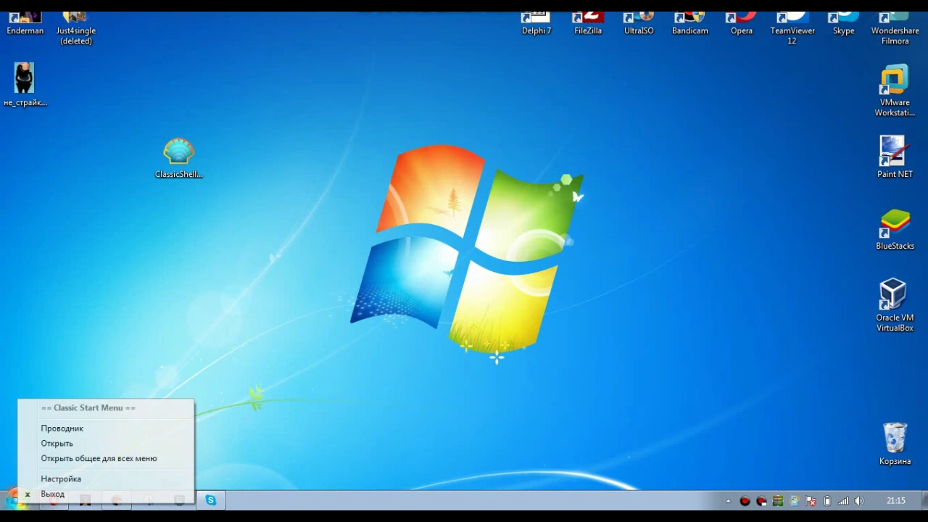
Task: Select the Paint NET desktop shortcut
Action: point(895,157)
